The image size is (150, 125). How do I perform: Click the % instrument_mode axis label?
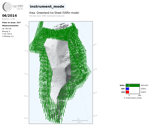click(x=133, y=98)
